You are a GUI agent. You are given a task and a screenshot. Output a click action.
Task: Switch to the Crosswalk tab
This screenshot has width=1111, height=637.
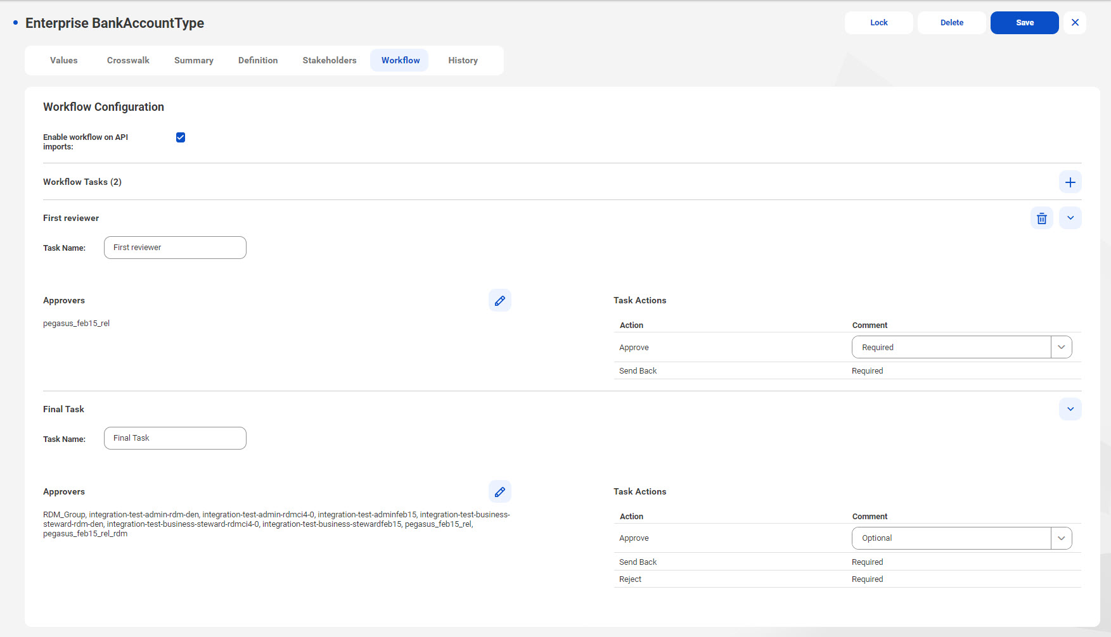pyautogui.click(x=128, y=61)
